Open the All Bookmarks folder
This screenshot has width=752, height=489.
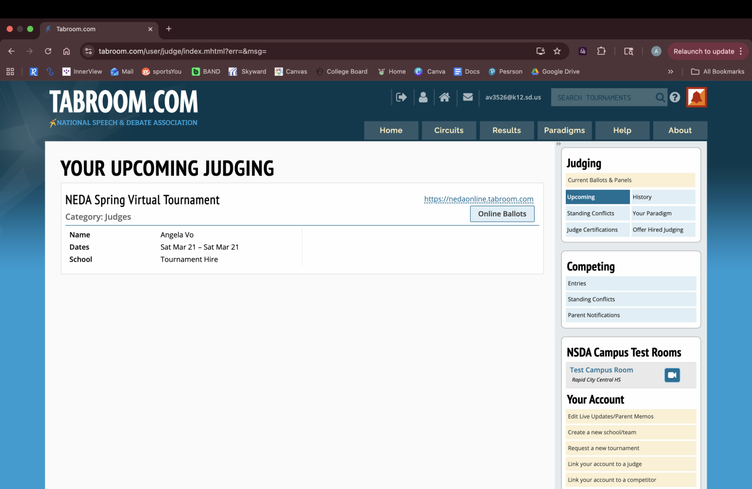tap(717, 72)
